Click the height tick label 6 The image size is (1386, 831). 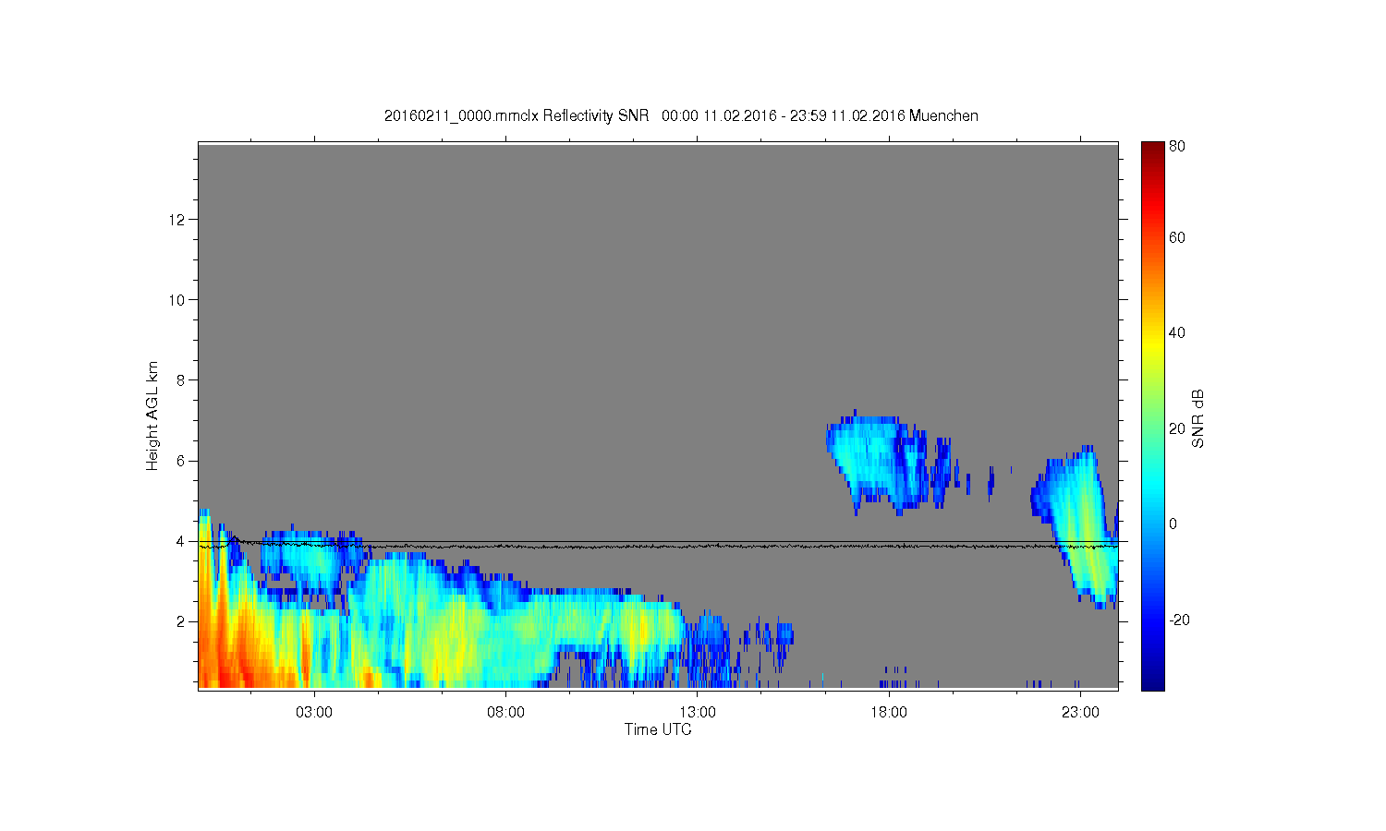click(181, 461)
